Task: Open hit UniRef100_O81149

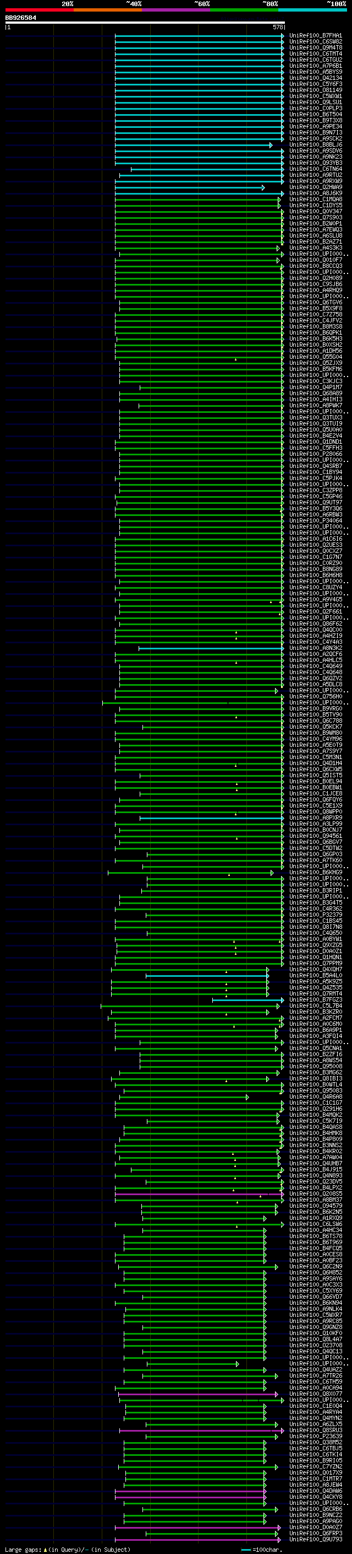Action: pos(315,90)
